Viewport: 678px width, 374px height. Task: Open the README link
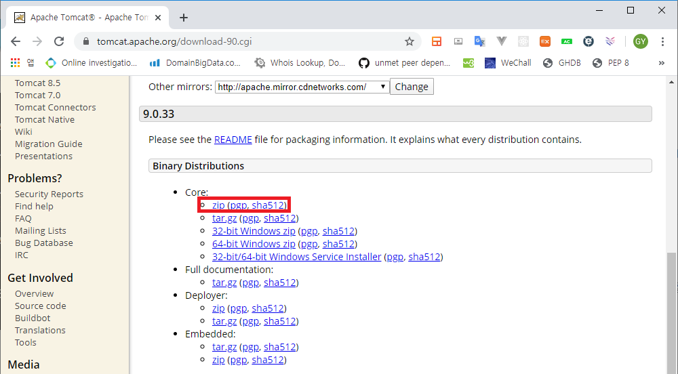[x=233, y=140]
